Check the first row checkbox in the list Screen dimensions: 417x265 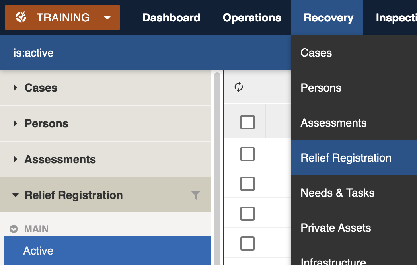(247, 154)
